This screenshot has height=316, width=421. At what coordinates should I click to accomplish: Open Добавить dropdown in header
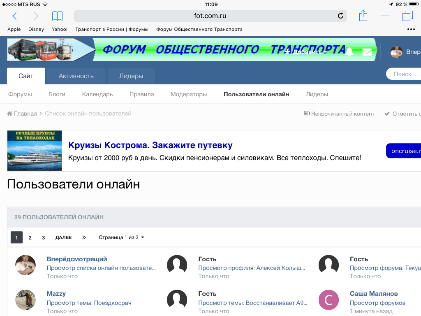pyautogui.click(x=306, y=52)
